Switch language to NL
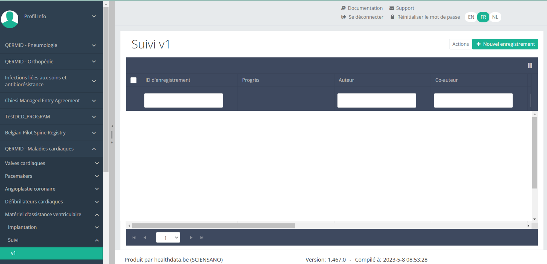 [495, 17]
